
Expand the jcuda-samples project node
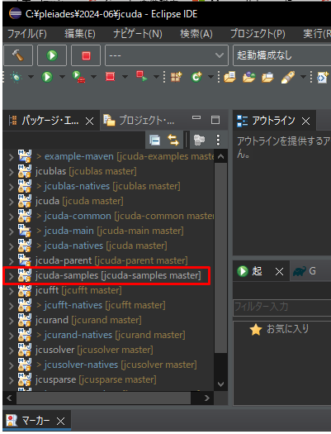click(x=11, y=276)
